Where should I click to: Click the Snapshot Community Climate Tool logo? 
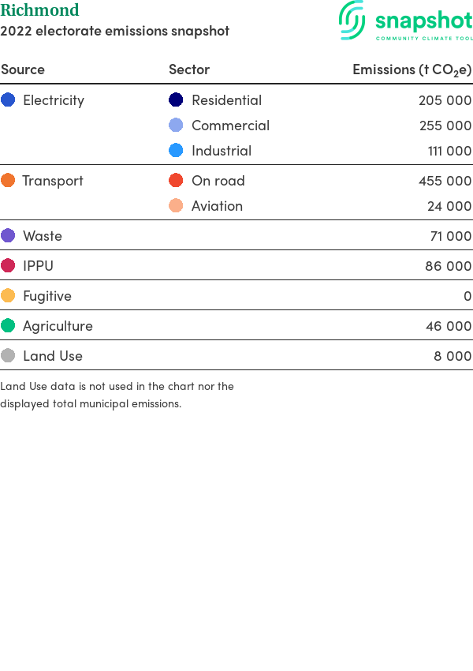pyautogui.click(x=406, y=21)
